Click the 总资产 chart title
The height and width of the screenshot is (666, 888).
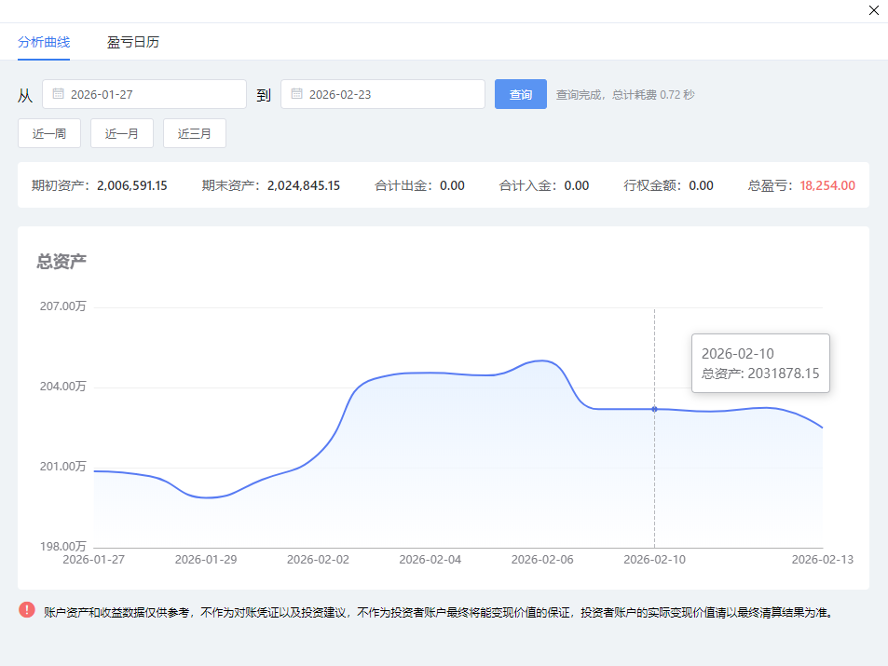[x=61, y=262]
